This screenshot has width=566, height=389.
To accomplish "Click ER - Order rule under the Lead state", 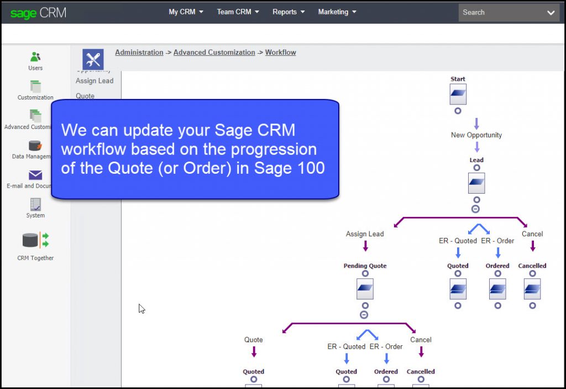I will pos(497,241).
